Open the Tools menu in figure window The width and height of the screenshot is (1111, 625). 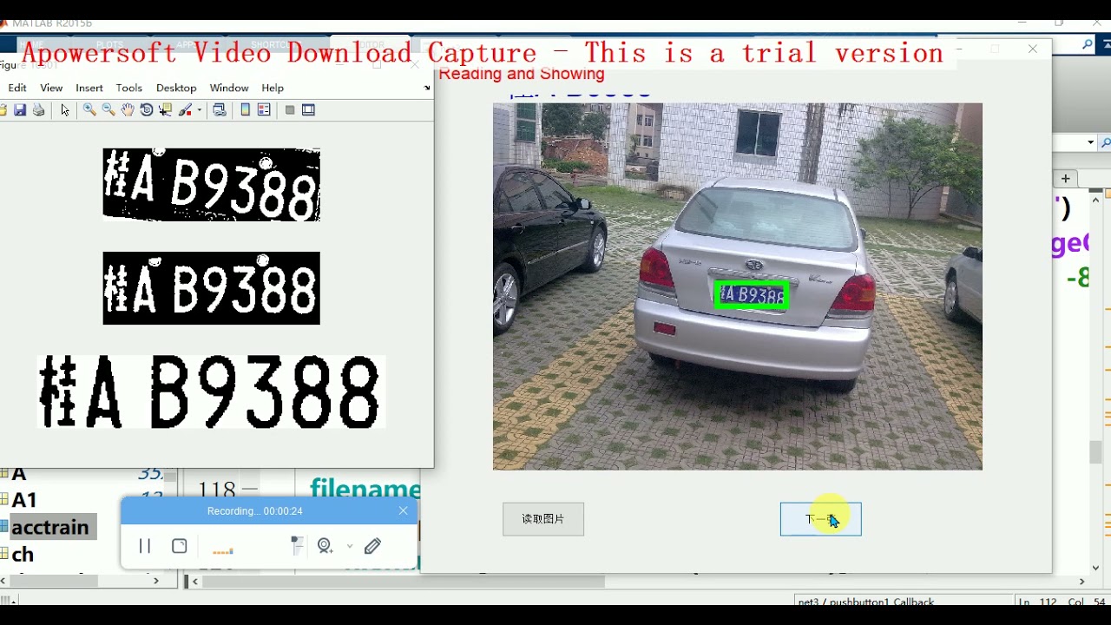click(x=129, y=88)
